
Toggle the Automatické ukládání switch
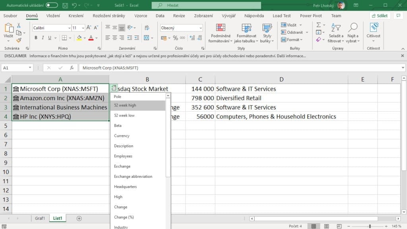point(52,5)
